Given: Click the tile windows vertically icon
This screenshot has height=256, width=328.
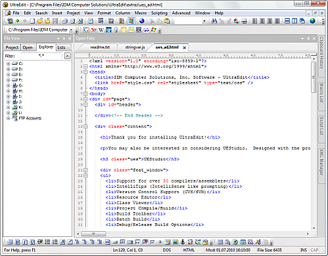Looking at the screenshot, I should click(294, 21).
